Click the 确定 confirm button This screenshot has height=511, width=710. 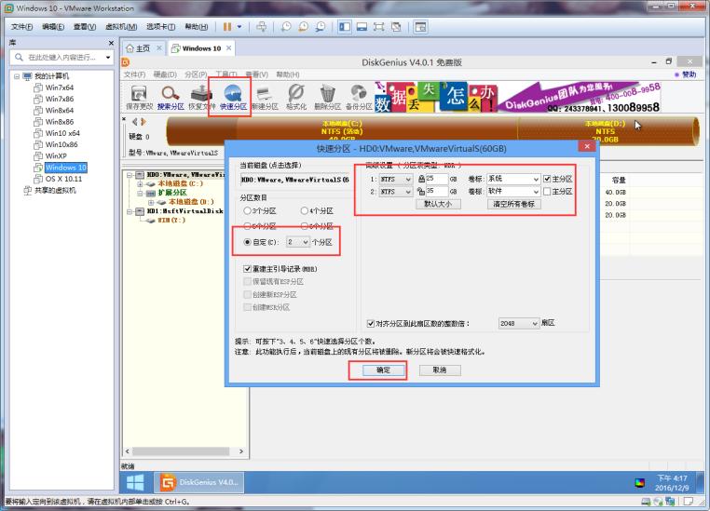383,370
